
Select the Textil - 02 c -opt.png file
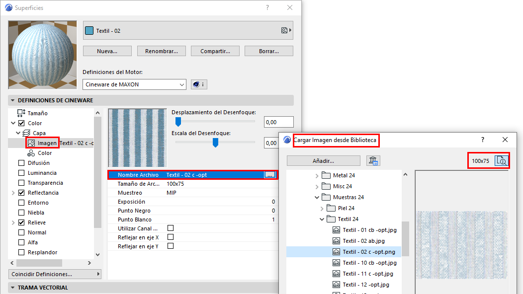[x=344, y=252]
